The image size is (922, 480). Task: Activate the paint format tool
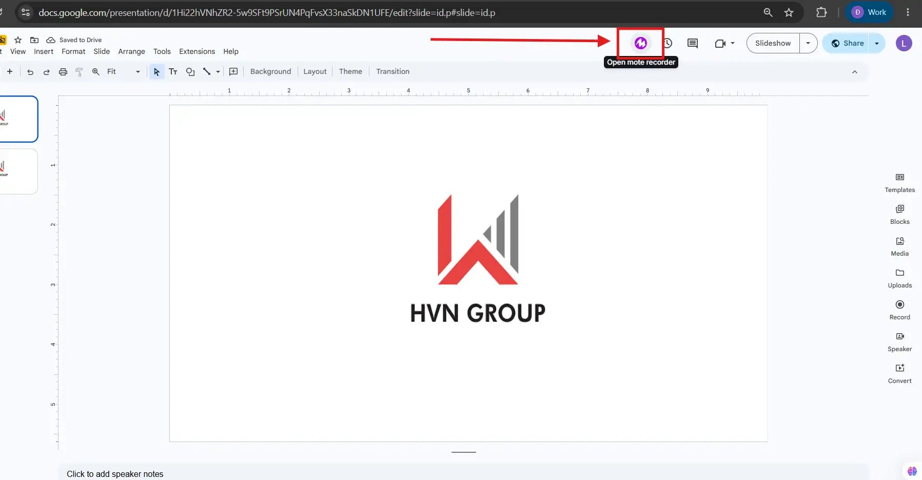(79, 72)
